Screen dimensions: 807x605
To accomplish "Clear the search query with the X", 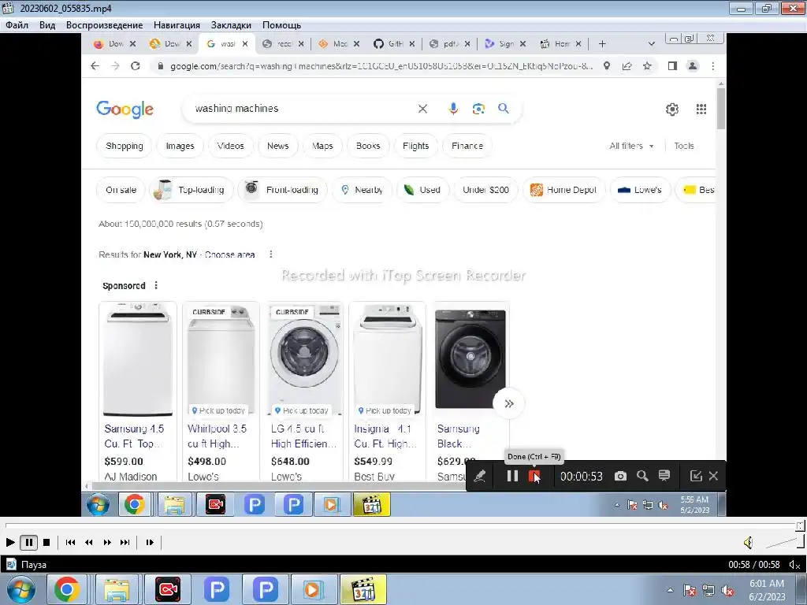I will (422, 109).
